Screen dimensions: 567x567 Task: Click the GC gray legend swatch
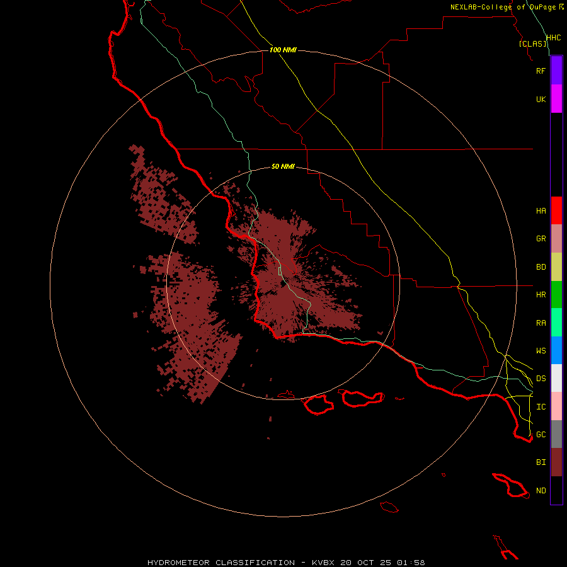point(556,434)
